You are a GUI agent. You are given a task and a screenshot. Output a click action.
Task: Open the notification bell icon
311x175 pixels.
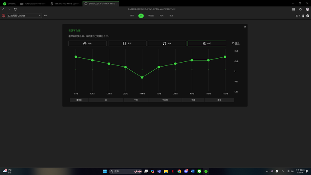click(307, 171)
